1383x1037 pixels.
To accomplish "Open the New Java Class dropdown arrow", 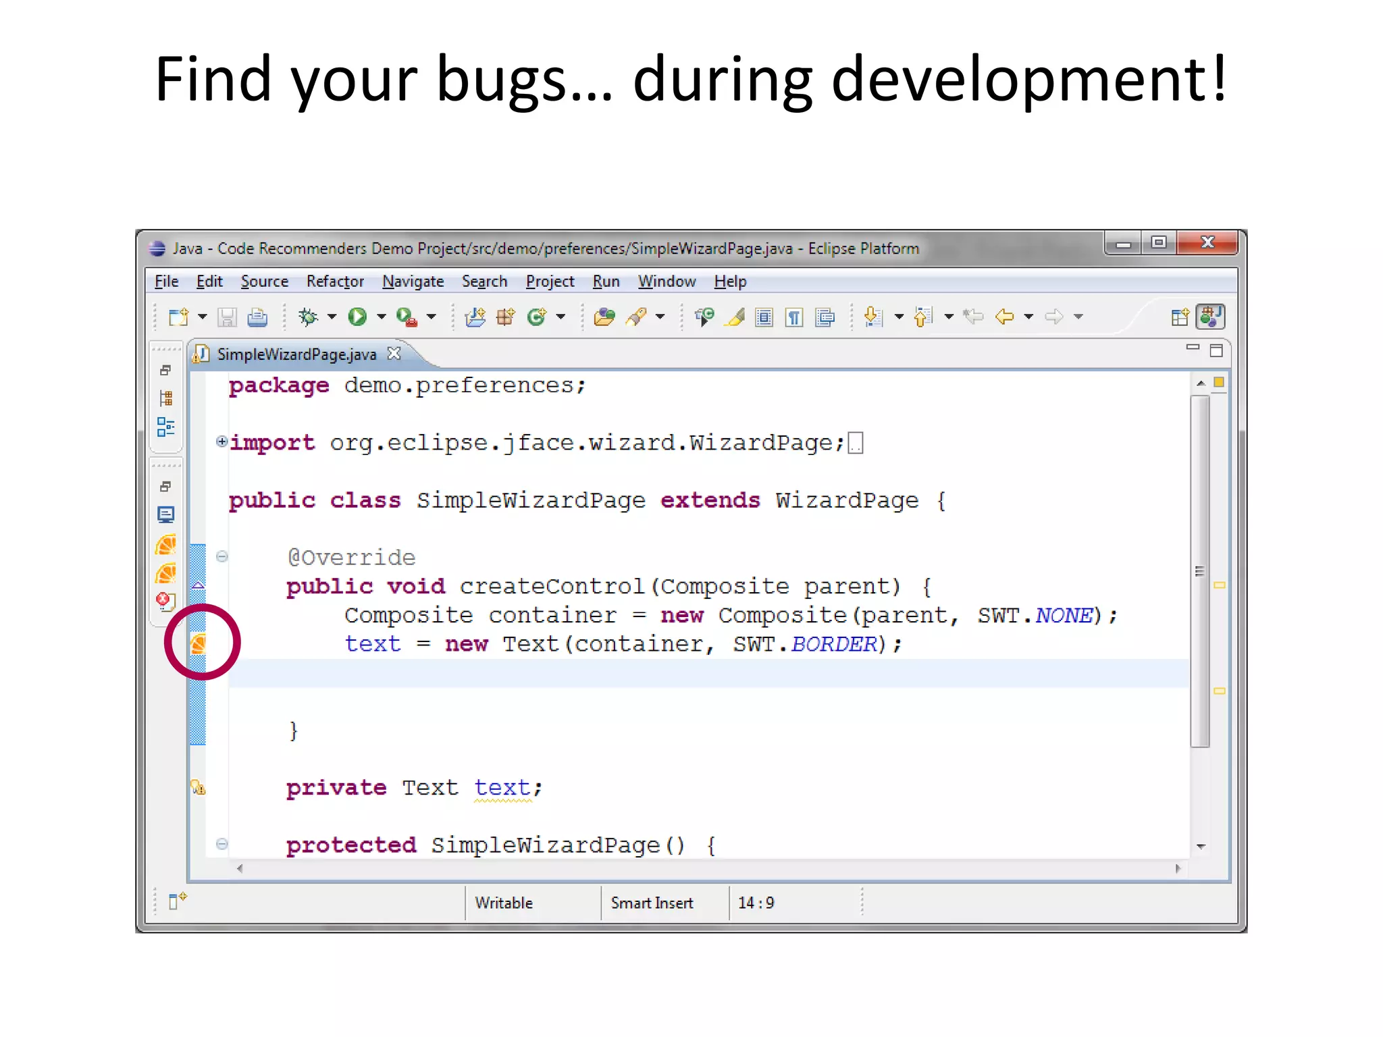I will point(560,317).
